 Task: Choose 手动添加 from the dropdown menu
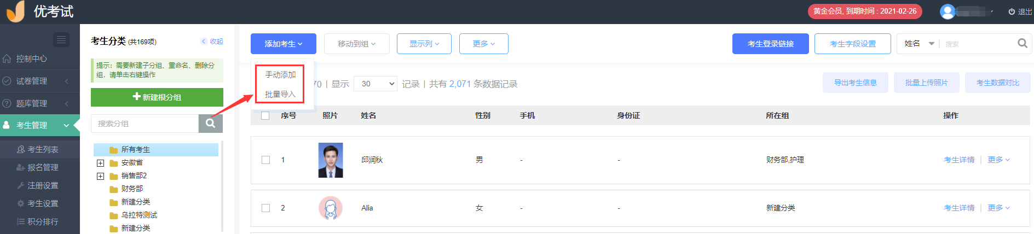(280, 74)
